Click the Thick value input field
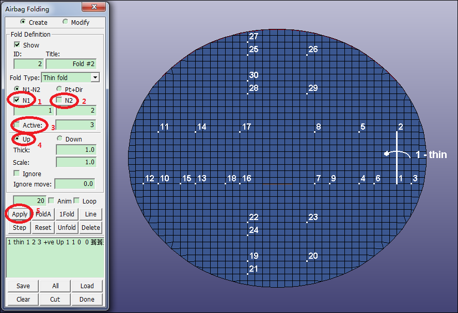The height and width of the screenshot is (313, 458). pyautogui.click(x=76, y=150)
